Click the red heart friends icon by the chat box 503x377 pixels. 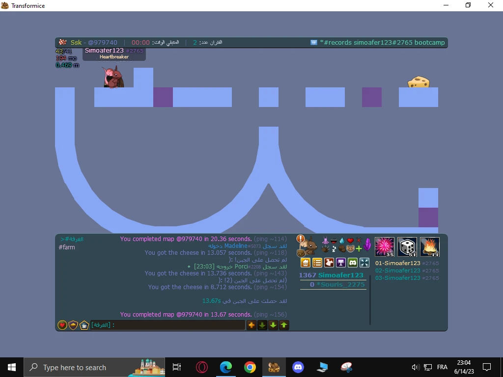pyautogui.click(x=62, y=325)
